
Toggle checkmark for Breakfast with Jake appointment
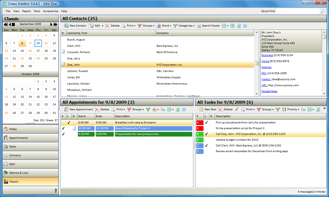(69, 123)
